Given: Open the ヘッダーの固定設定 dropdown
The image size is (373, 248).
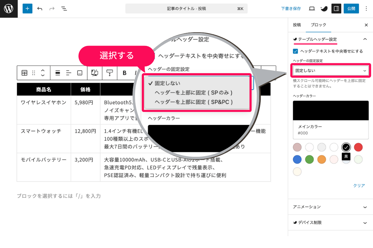Looking at the screenshot, I should pyautogui.click(x=330, y=70).
